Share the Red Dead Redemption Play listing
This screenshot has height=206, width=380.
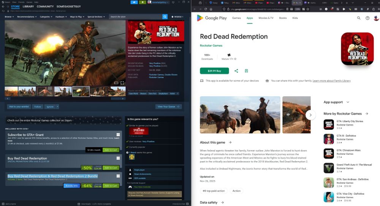(236, 71)
